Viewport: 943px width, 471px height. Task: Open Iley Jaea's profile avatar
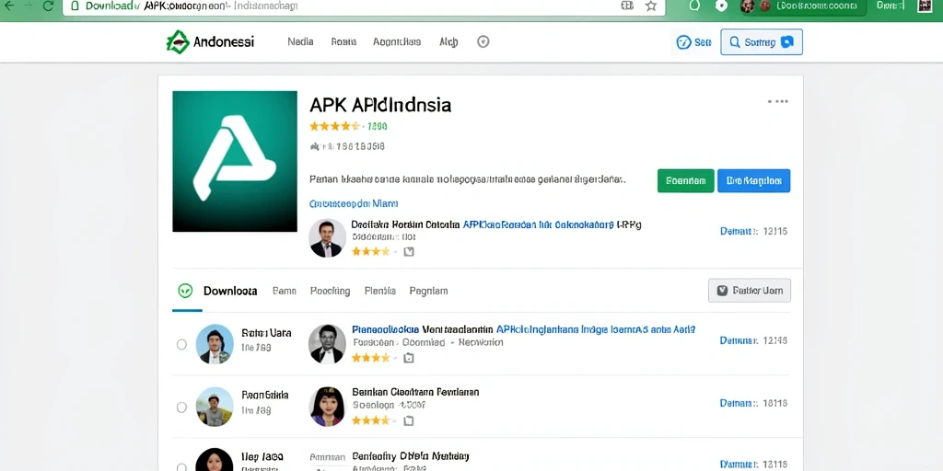(215, 462)
